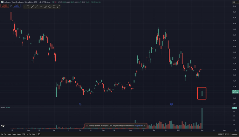
Task: Set range to YTD
Action: pos(24,134)
